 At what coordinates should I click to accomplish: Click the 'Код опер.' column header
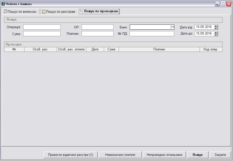[211, 49]
